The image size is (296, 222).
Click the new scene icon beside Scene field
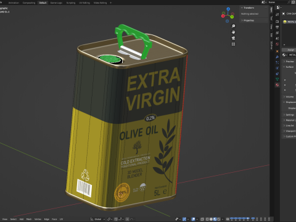coord(293,2)
